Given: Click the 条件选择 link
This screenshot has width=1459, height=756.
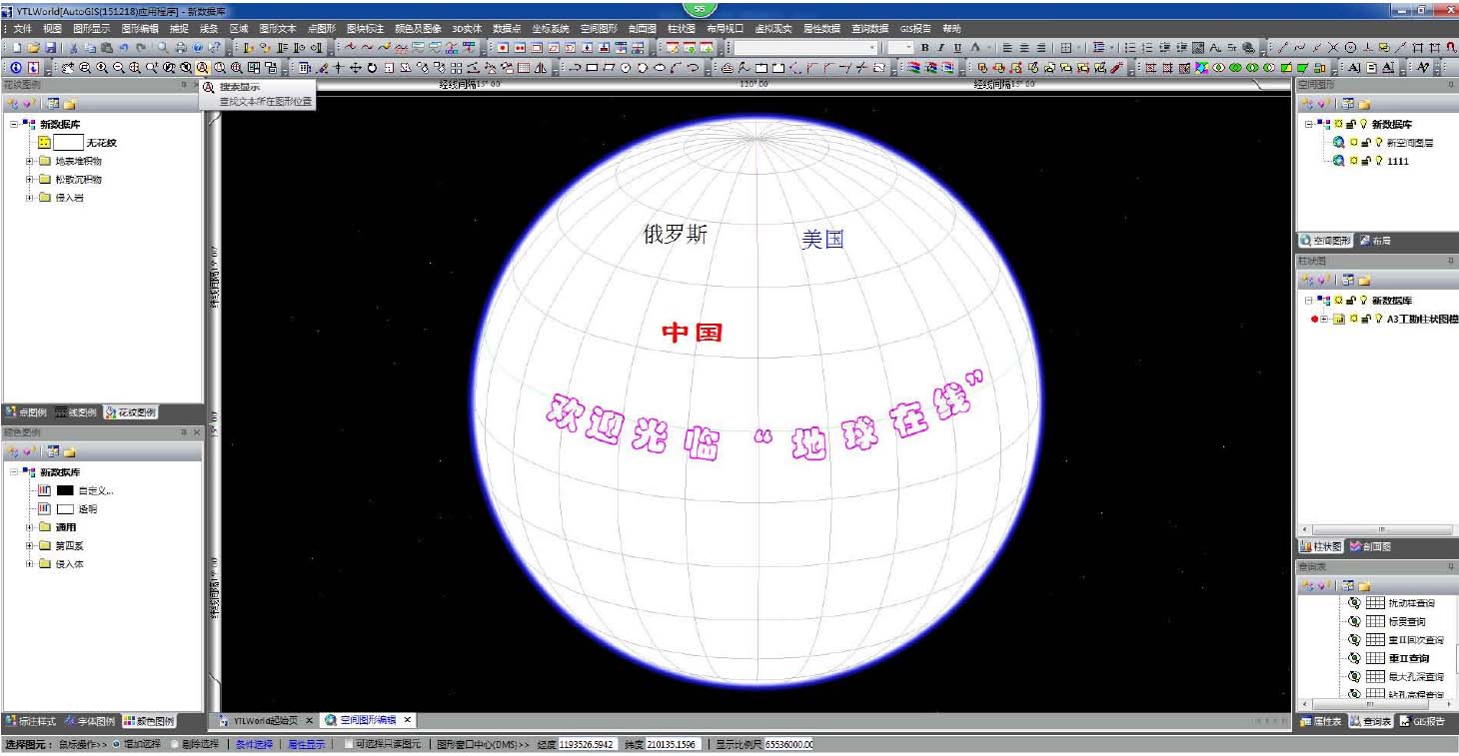Looking at the screenshot, I should click(x=254, y=744).
